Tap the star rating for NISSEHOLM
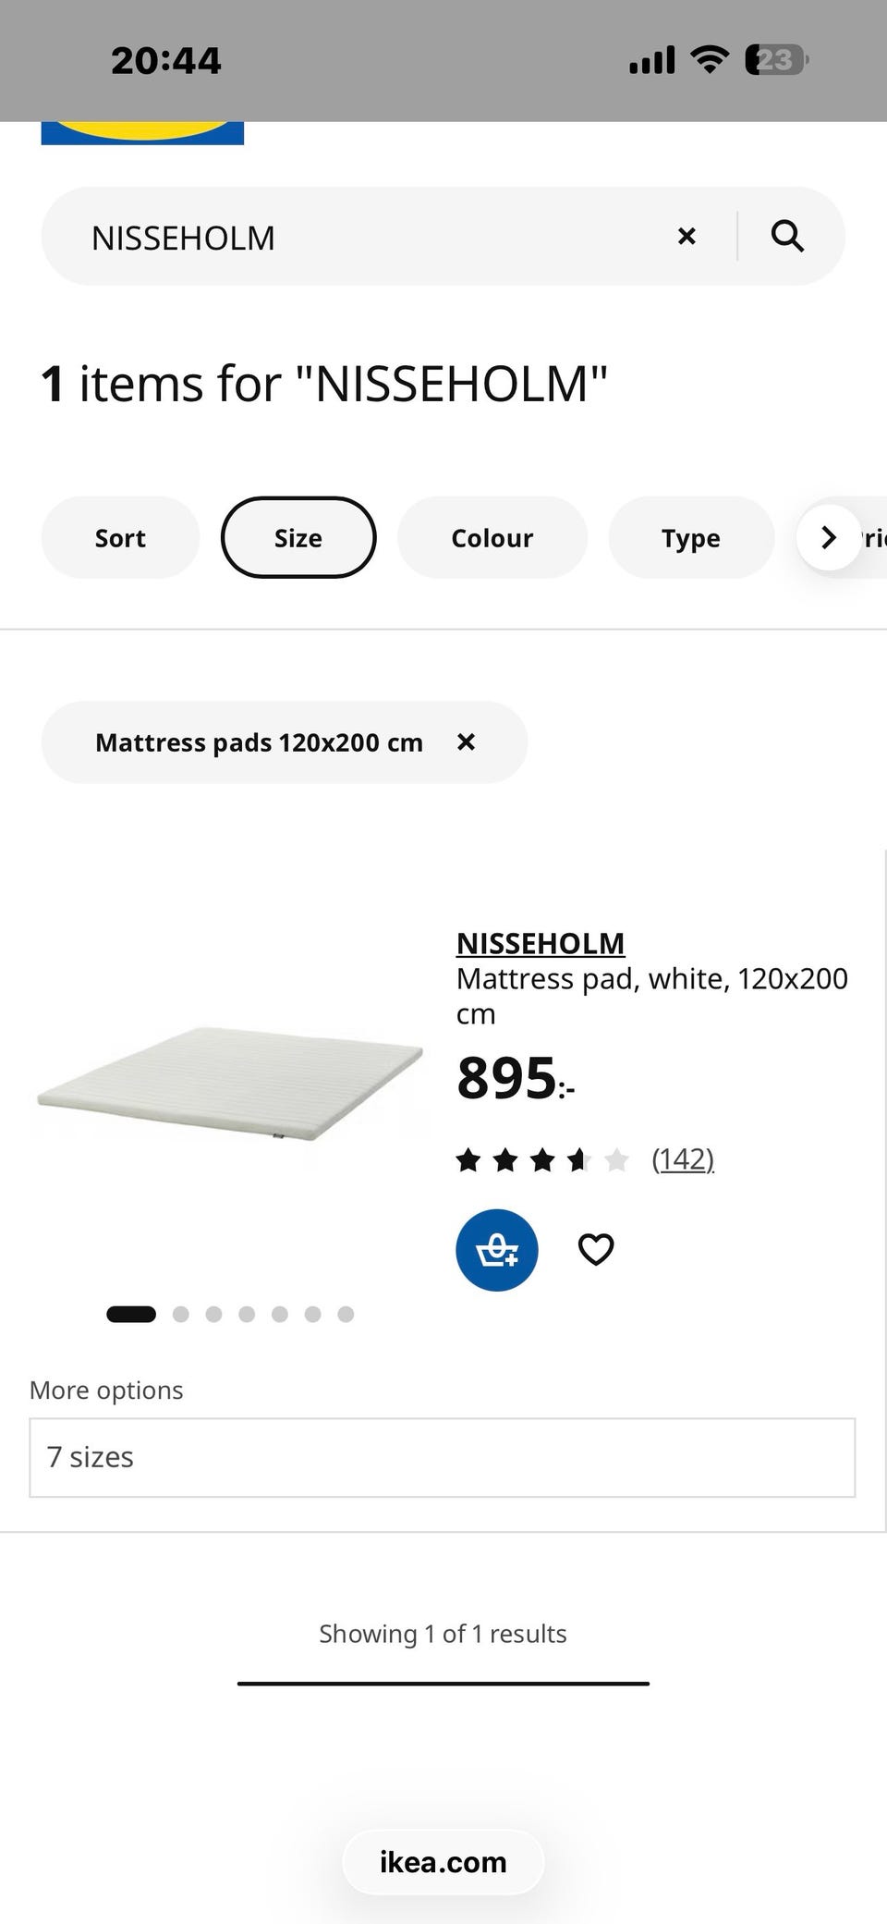Image resolution: width=887 pixels, height=1924 pixels. 542,1159
